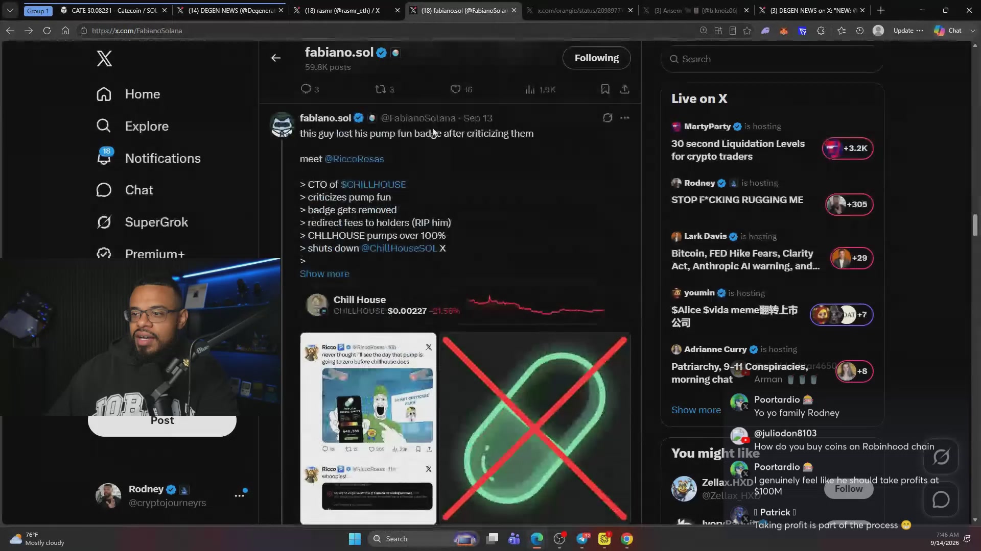
Task: Open the Chill House price card
Action: 465,305
